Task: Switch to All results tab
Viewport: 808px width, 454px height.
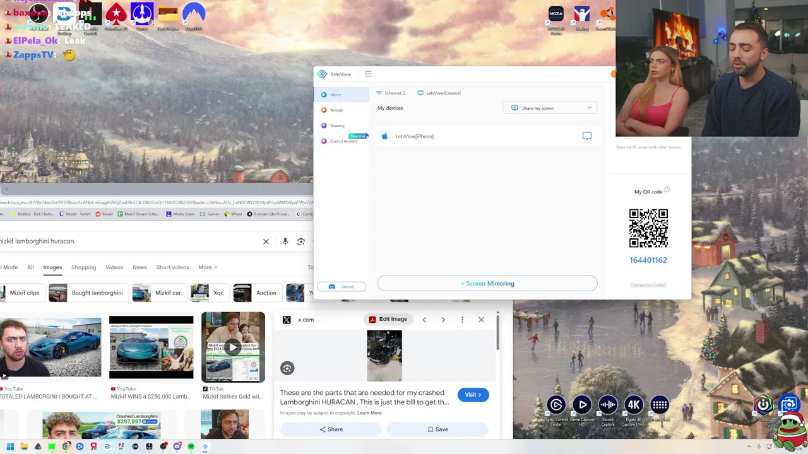Action: pos(30,267)
